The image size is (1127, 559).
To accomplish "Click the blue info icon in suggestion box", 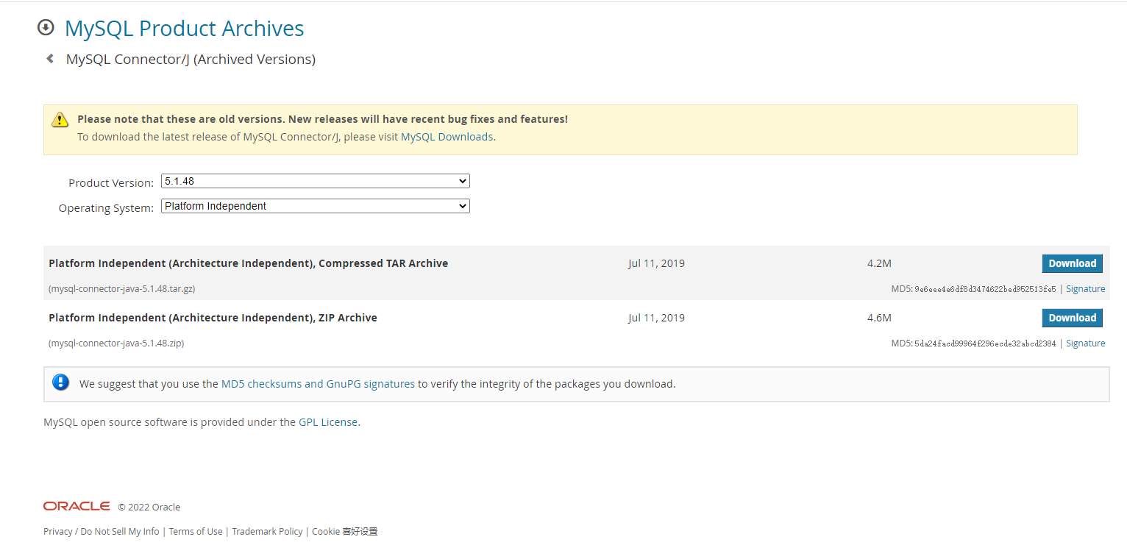I will tap(61, 382).
